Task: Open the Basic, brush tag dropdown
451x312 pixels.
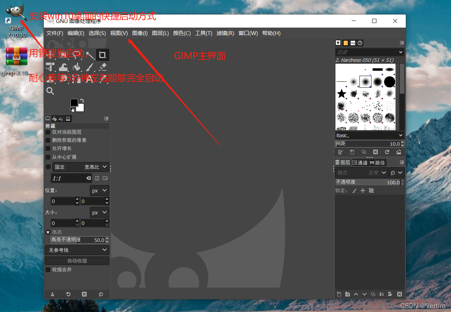Action: 370,135
